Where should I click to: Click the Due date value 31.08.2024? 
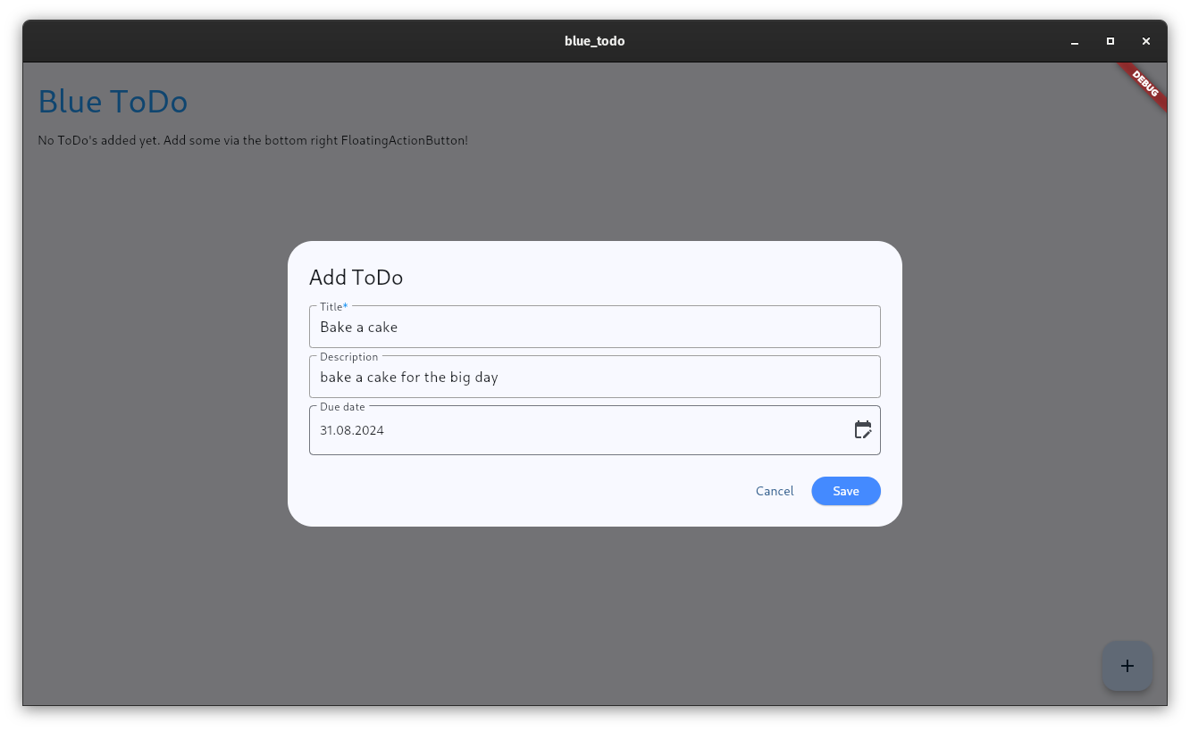(x=351, y=429)
